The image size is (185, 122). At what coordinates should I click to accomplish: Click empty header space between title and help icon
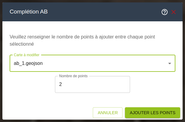tap(105, 12)
